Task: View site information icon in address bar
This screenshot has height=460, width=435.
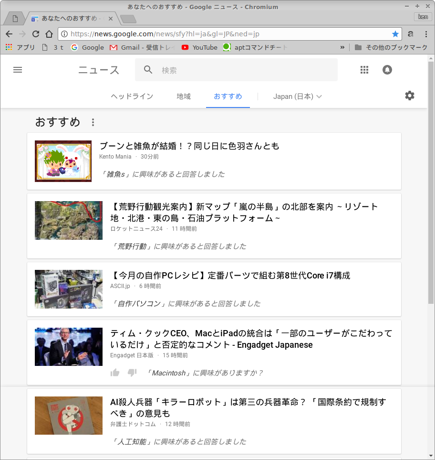Action: pyautogui.click(x=64, y=34)
